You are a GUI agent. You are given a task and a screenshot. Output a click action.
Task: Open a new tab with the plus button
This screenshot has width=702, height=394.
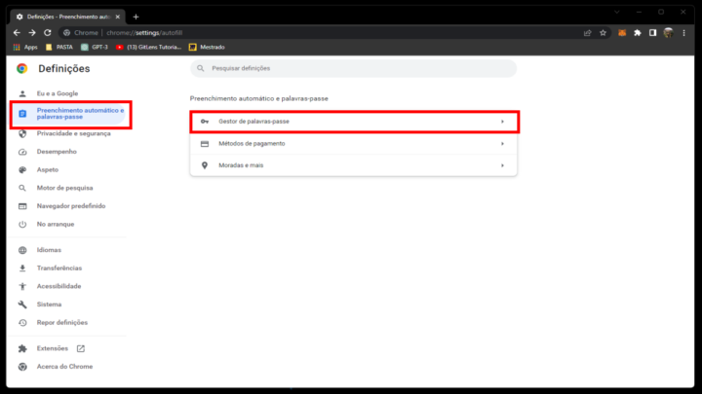click(x=136, y=17)
